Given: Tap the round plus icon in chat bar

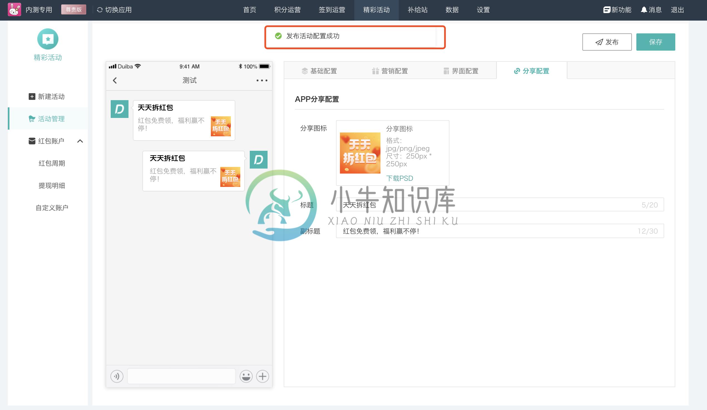Looking at the screenshot, I should click(263, 376).
